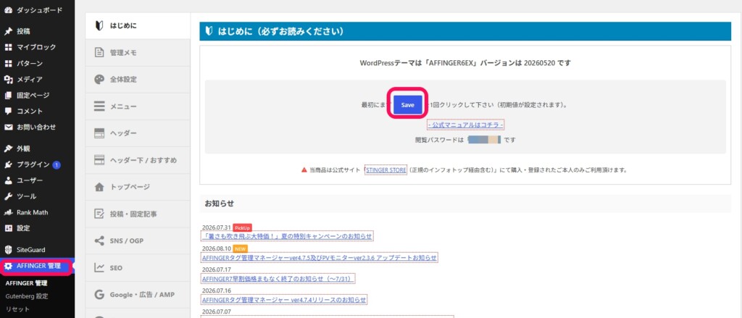Click the house icon beside トップページ
This screenshot has width=742, height=318.
[99, 188]
